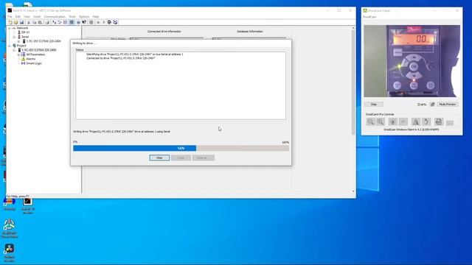Click the small icon beside Hide Preview
The image size is (472, 265).
[x=433, y=105]
